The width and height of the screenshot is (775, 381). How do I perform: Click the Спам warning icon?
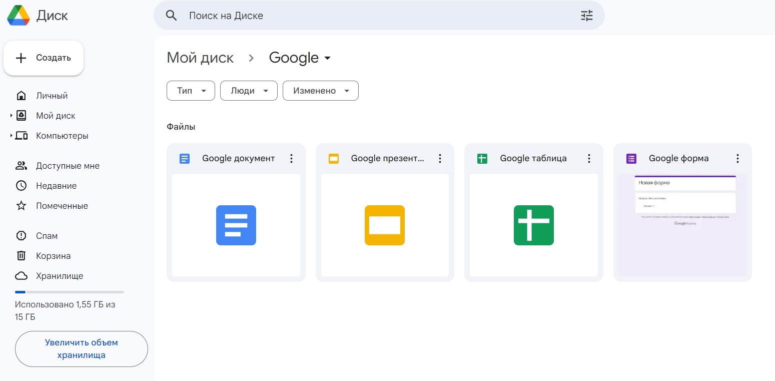21,236
